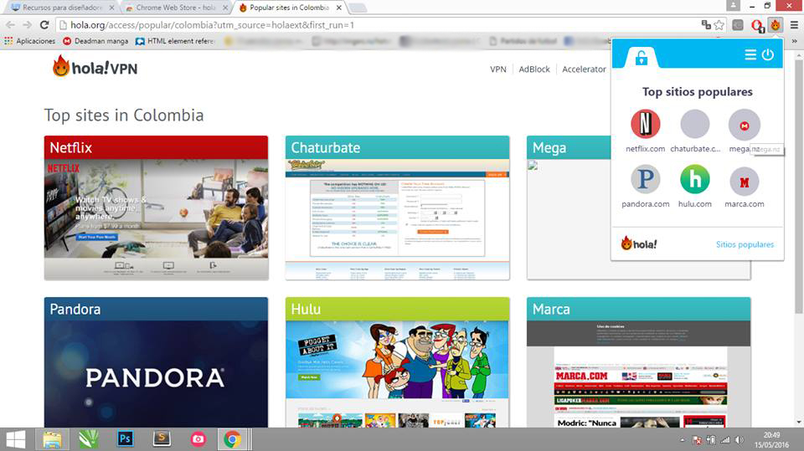Click the Mega card header
Viewport: 804px width, 451px height.
[569, 147]
